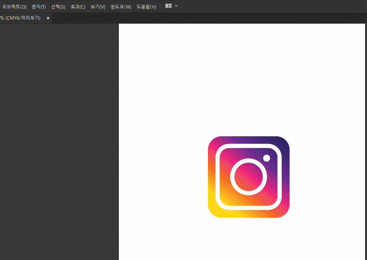Image resolution: width=367 pixels, height=260 pixels.
Task: Open the 오브젝트(O) menu
Action: pyautogui.click(x=14, y=7)
